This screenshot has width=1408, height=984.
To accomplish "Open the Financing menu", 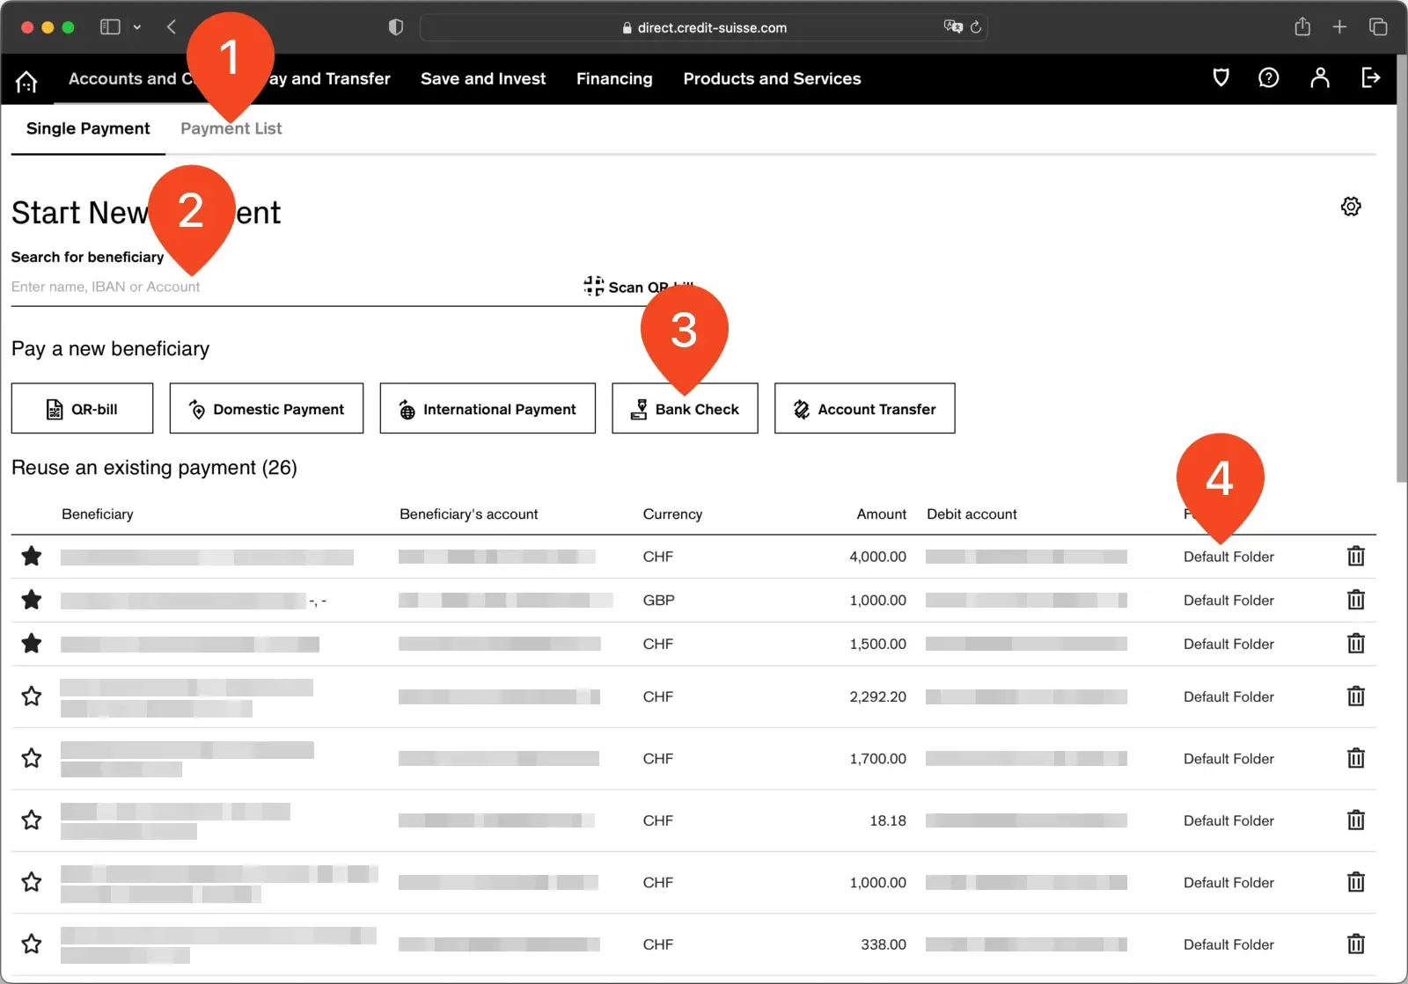I will click(614, 78).
